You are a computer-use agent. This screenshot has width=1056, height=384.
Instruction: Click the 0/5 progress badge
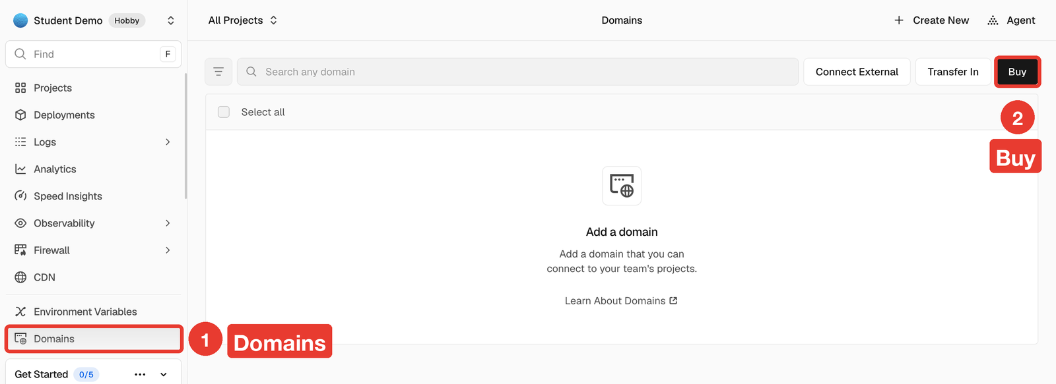point(86,374)
